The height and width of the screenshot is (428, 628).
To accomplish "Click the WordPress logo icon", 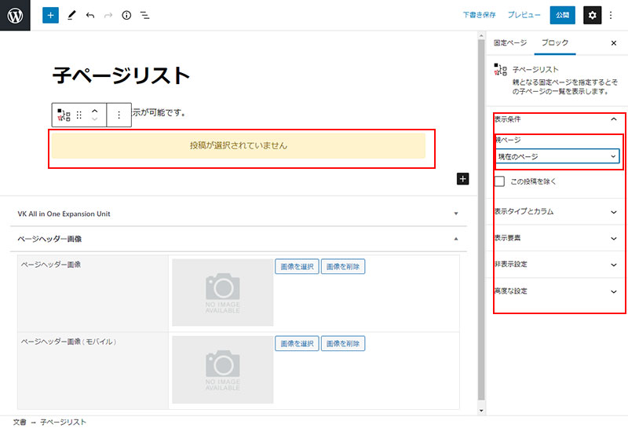I will pyautogui.click(x=15, y=15).
